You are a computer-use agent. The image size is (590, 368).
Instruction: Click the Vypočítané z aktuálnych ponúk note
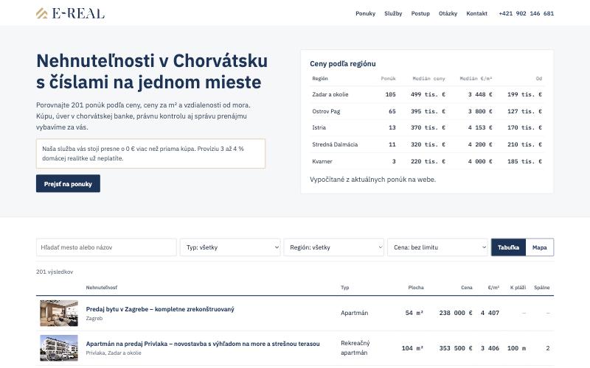[x=373, y=180]
